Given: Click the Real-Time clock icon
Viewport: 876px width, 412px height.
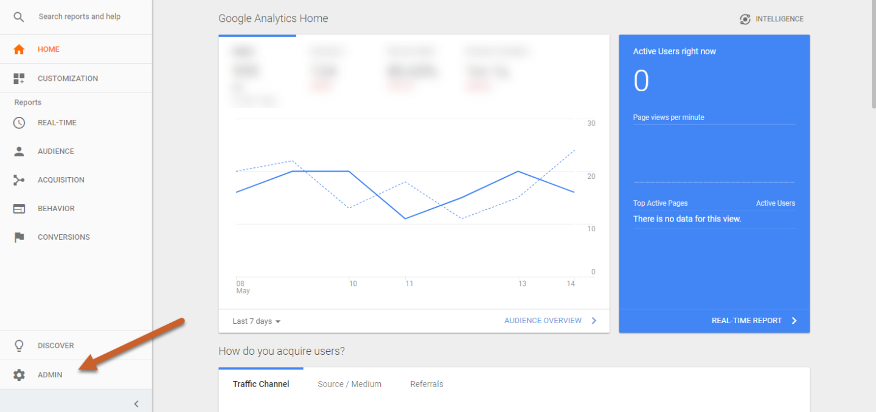Looking at the screenshot, I should tap(19, 122).
